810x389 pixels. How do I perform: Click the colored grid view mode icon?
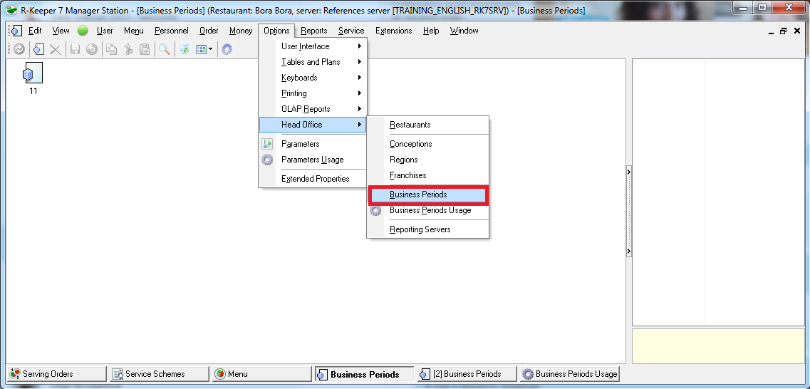[x=201, y=49]
